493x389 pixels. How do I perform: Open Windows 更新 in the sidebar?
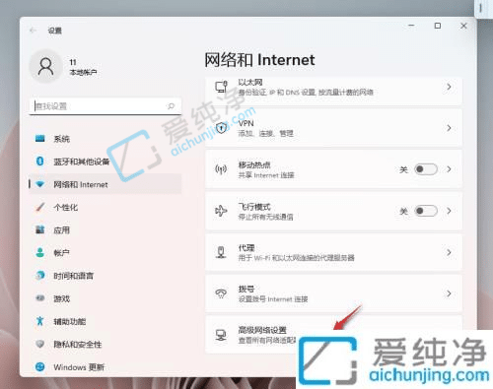pyautogui.click(x=106, y=366)
